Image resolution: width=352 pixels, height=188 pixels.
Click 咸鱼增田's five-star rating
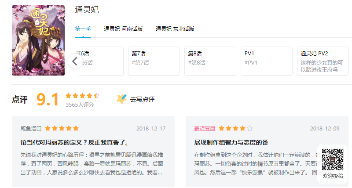(62, 128)
